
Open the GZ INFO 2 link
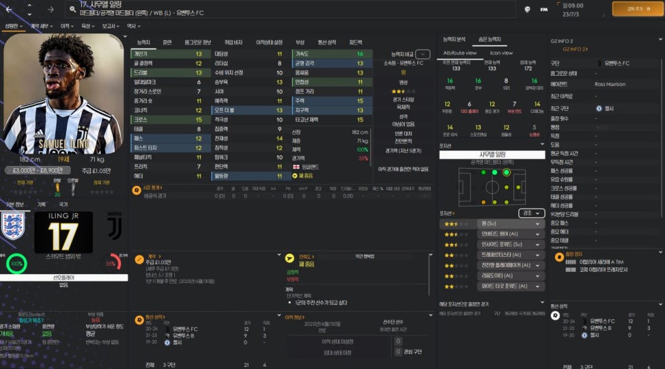coord(575,50)
